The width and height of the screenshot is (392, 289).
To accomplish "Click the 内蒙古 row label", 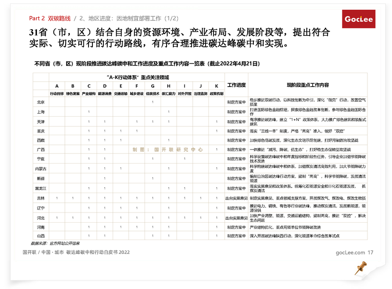I will [x=41, y=169].
